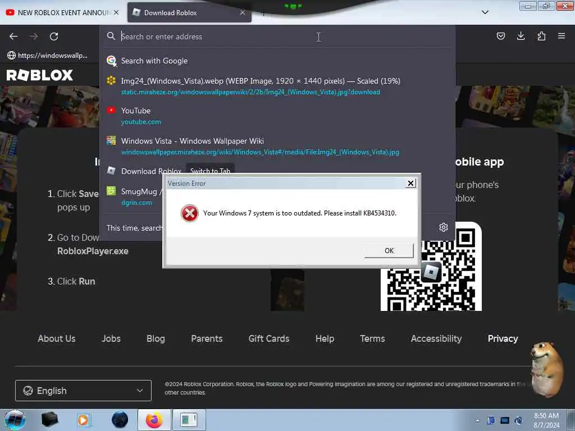575x431 pixels.
Task: Open the Blog footer link
Action: 156,338
